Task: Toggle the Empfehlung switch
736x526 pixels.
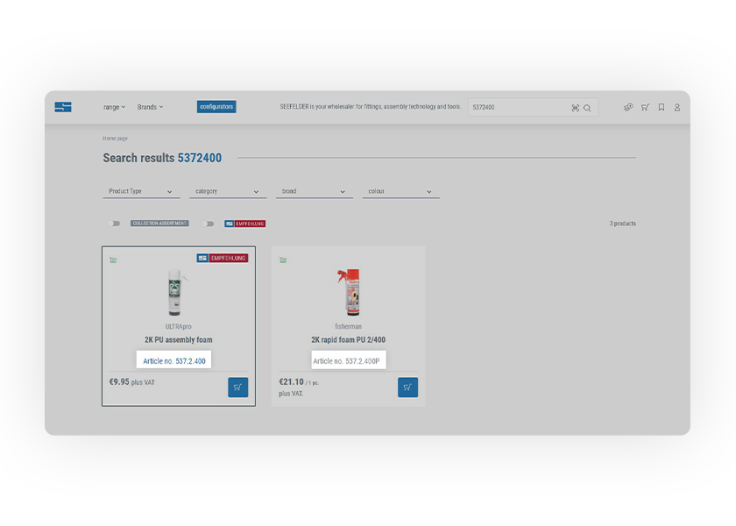Action: [x=208, y=224]
